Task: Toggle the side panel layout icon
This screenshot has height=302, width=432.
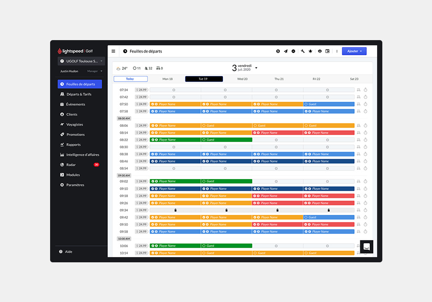Action: 327,51
